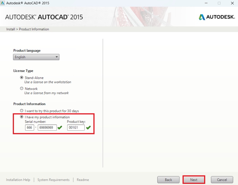Click the Product key input field
The width and height of the screenshot is (238, 185).
pyautogui.click(x=76, y=128)
